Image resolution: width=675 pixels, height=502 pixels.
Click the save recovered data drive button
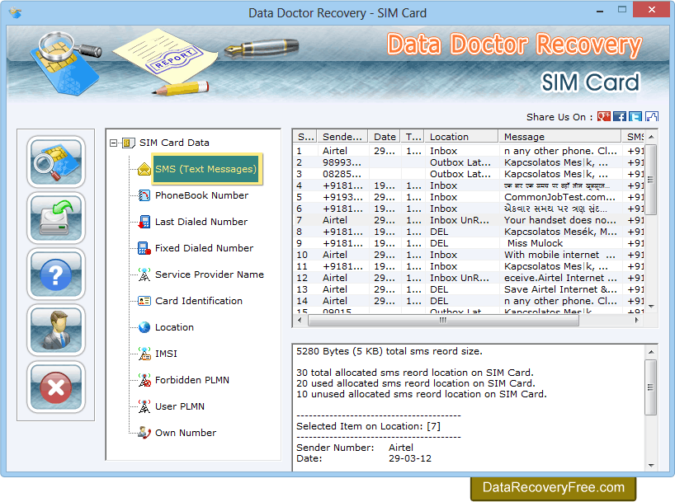click(x=56, y=218)
